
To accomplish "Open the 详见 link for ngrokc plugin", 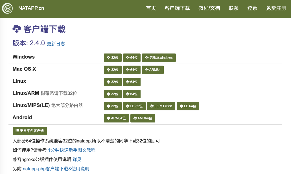I will [x=77, y=159].
